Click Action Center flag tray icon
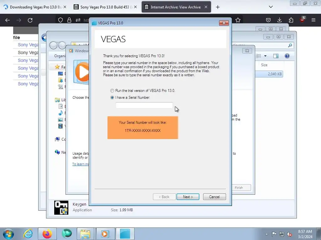This screenshot has width=321, height=240. [x=274, y=234]
